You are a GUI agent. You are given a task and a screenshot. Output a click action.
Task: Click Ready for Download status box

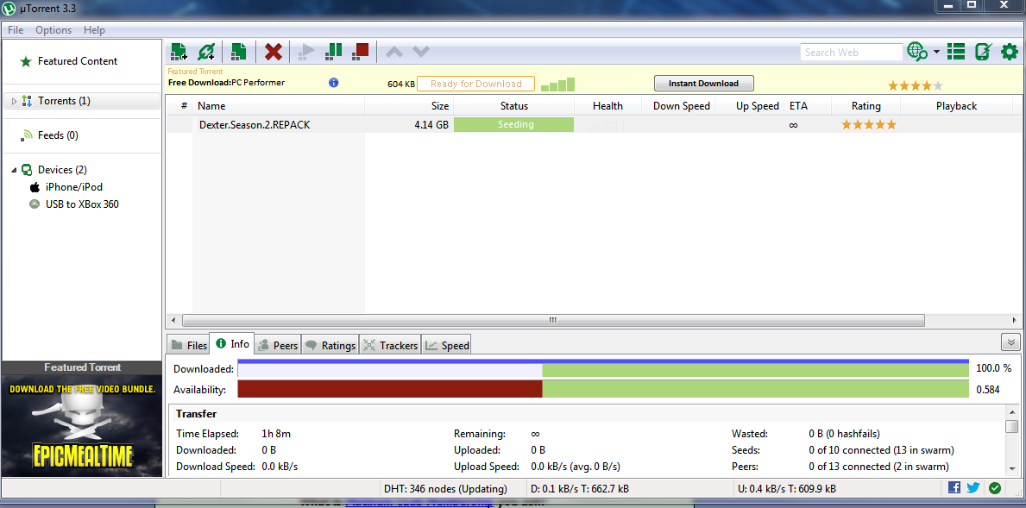pos(475,84)
